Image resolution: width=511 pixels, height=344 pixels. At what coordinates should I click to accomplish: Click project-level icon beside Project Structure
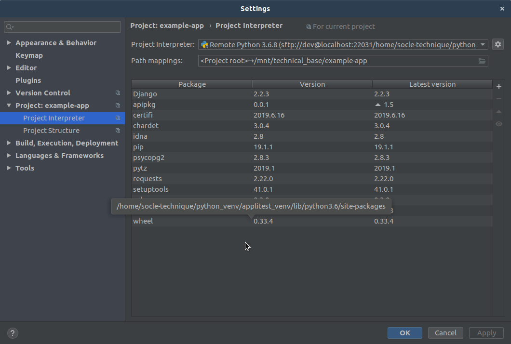tap(118, 131)
